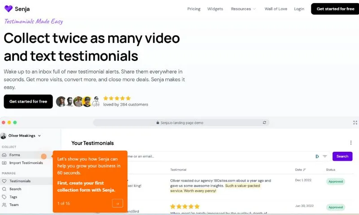Go to Widgets in navigation
The width and height of the screenshot is (359, 215).
[x=215, y=9]
